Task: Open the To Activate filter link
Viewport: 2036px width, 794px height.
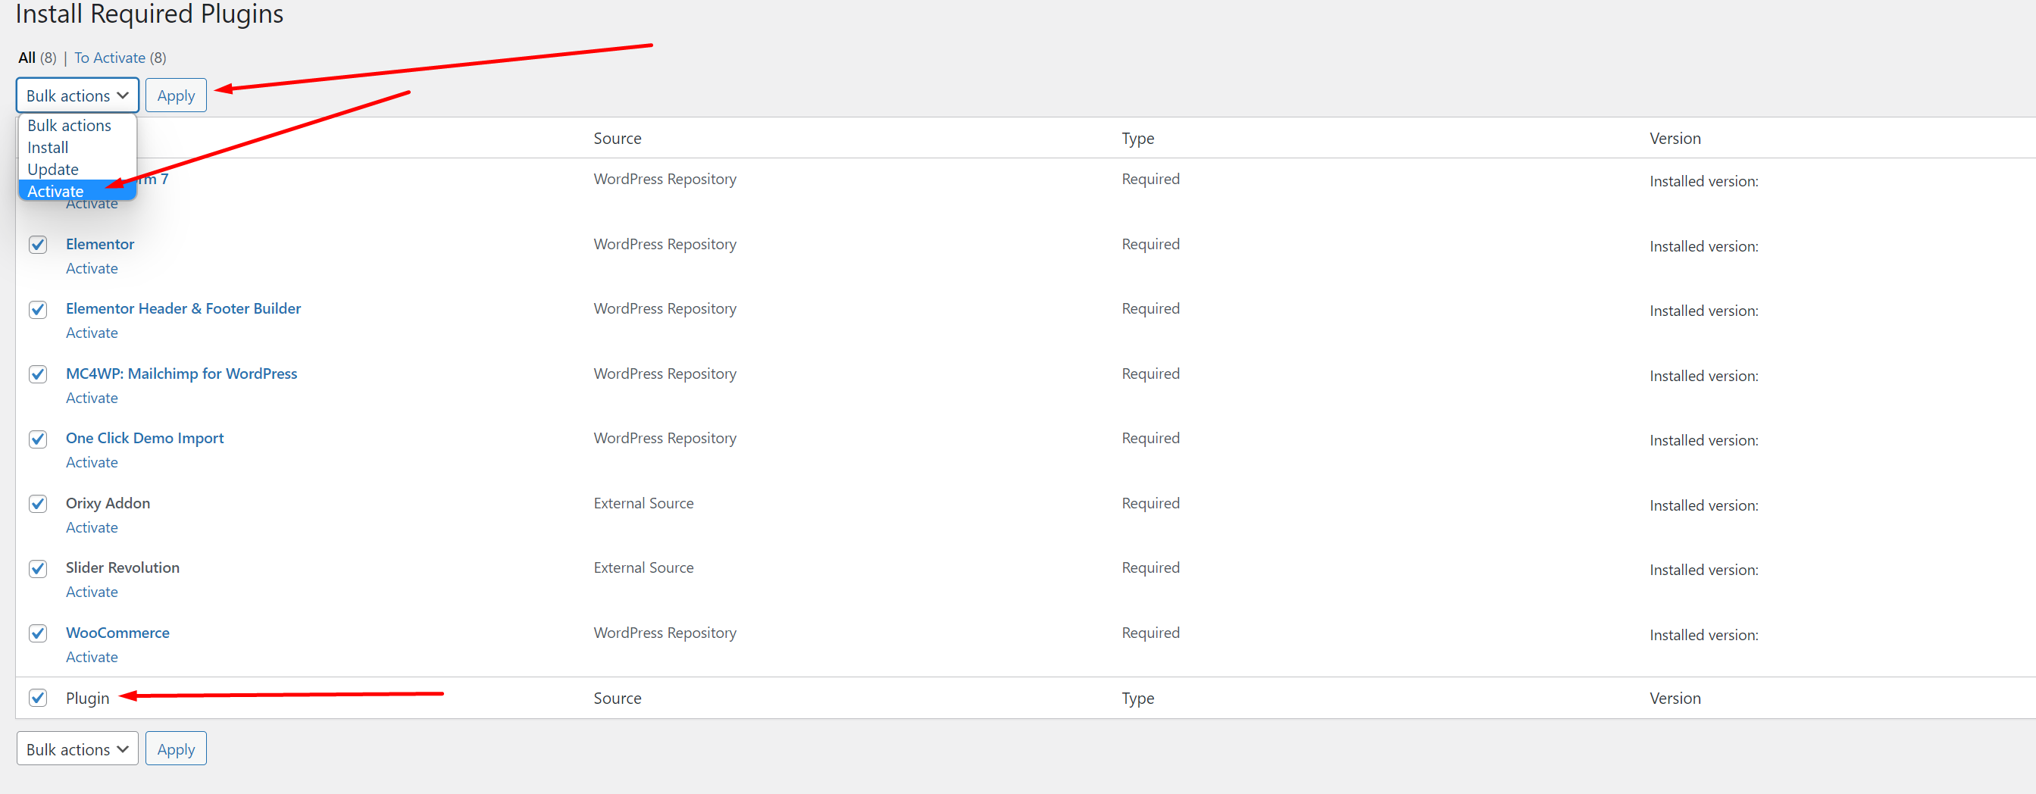Action: point(110,58)
